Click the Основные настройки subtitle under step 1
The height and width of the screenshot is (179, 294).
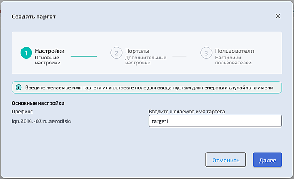[x=47, y=60]
